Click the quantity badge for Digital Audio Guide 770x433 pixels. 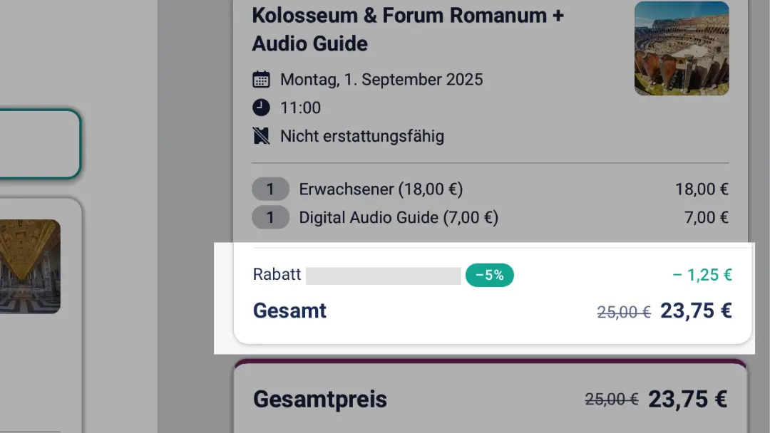point(271,217)
